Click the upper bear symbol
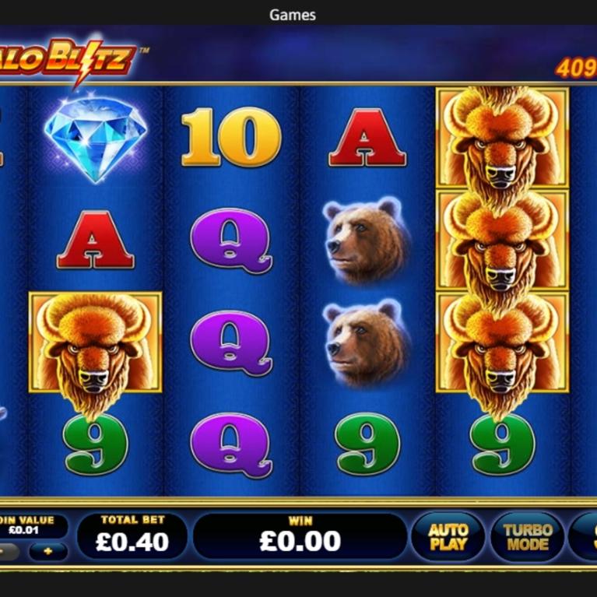The image size is (597, 597). click(x=366, y=240)
